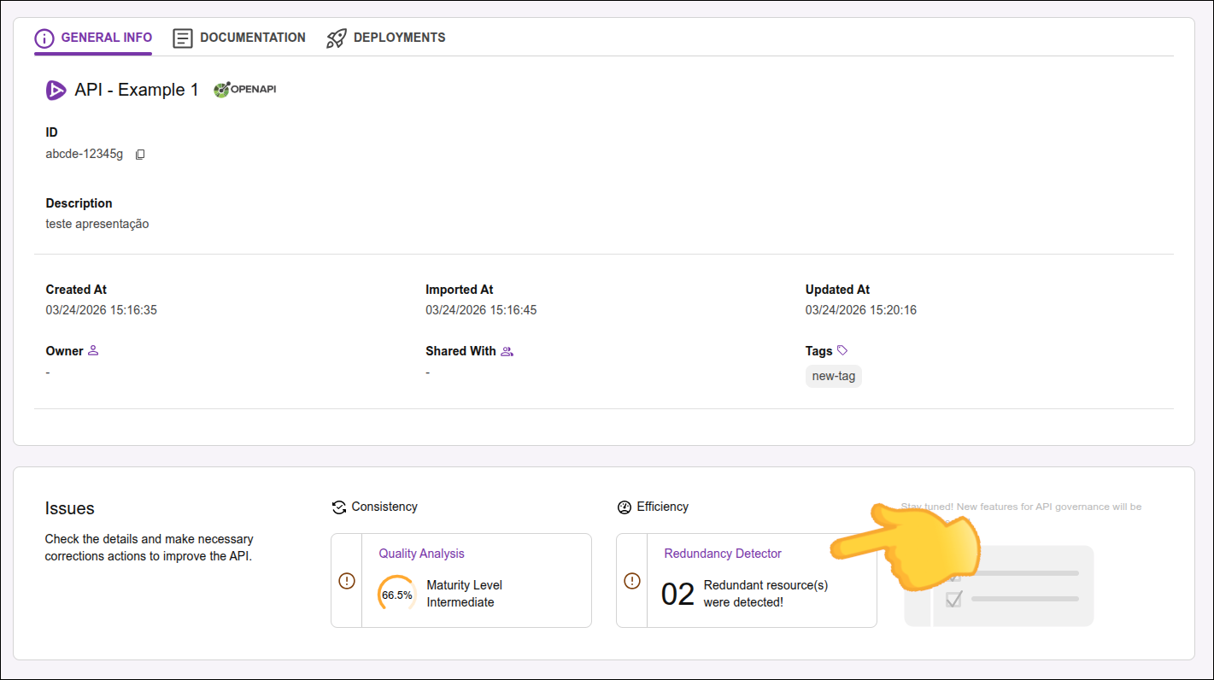
Task: Click the copy ID icon beside abcde-12345g
Action: [x=141, y=155]
